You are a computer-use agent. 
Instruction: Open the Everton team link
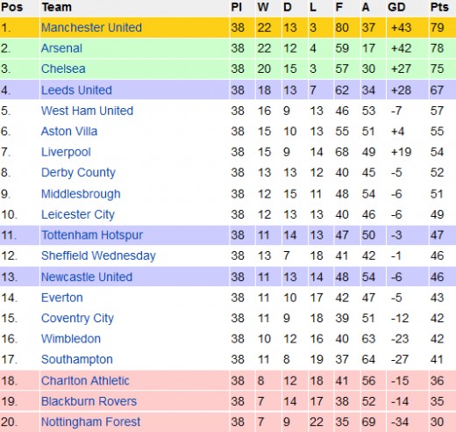[62, 298]
